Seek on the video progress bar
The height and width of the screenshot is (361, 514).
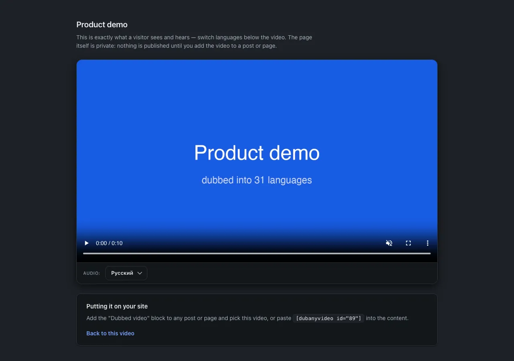pos(257,254)
